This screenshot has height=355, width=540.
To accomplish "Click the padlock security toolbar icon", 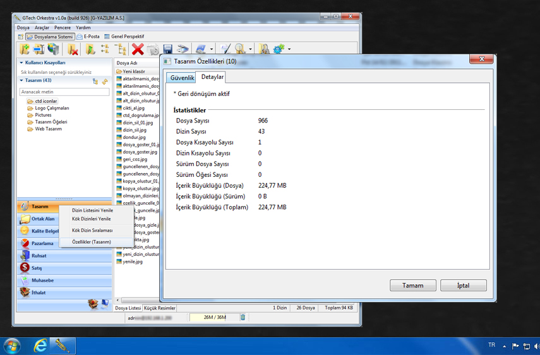I will (x=263, y=49).
